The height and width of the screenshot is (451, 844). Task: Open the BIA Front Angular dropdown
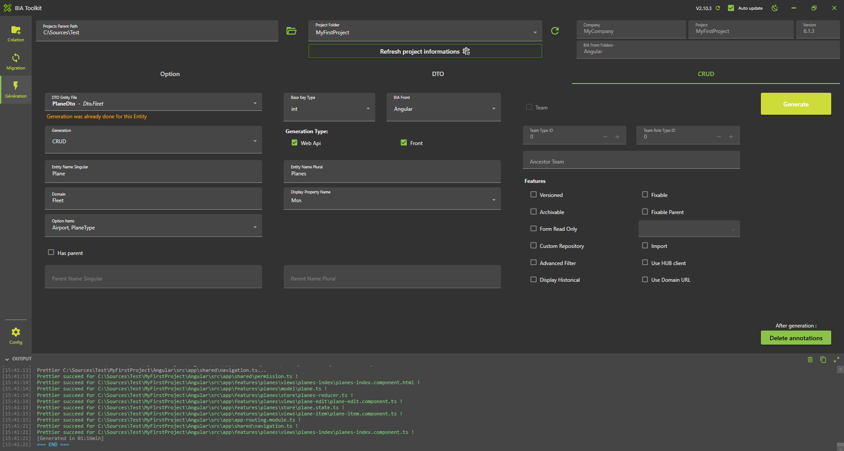tap(444, 107)
